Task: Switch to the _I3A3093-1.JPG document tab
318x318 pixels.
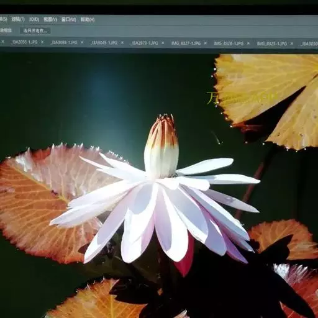Action: [64, 42]
